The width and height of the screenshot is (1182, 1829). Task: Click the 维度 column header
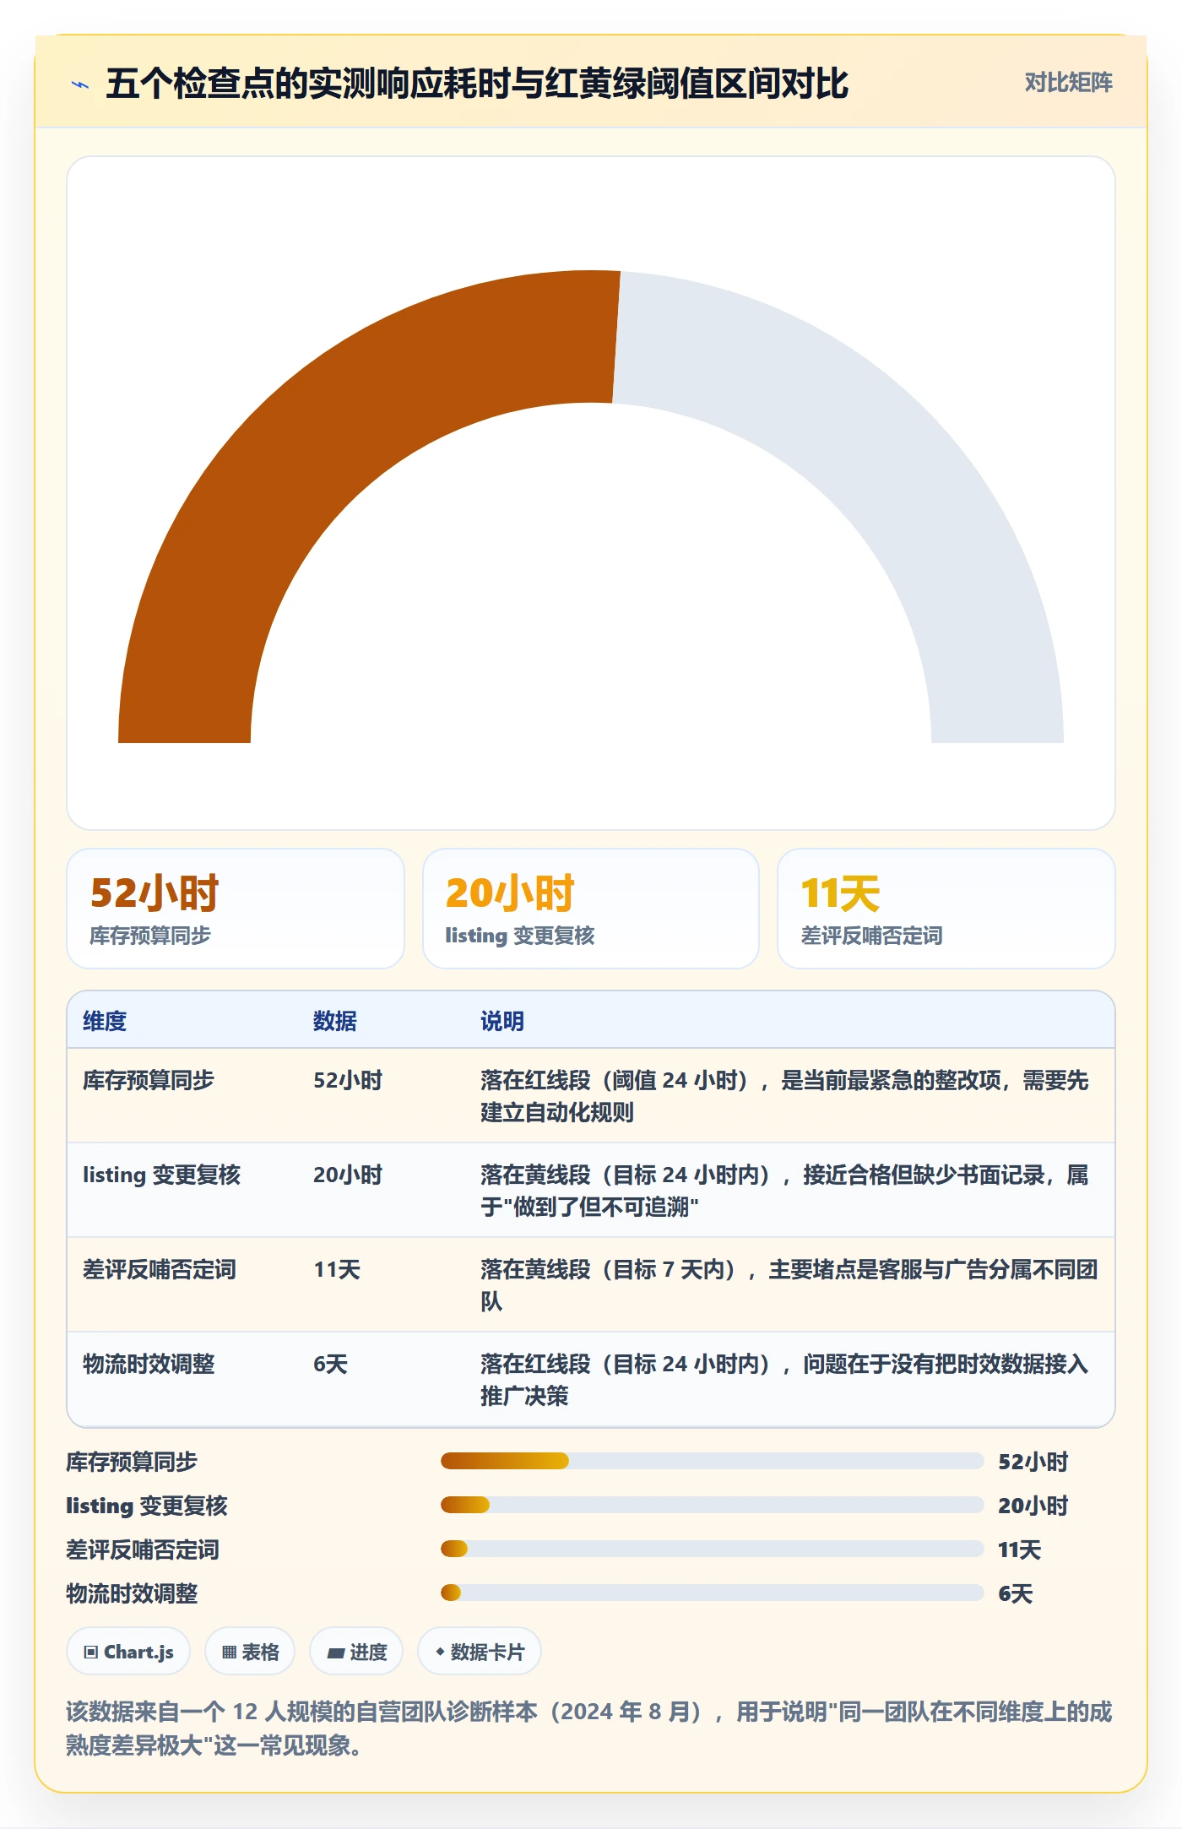tap(105, 1021)
